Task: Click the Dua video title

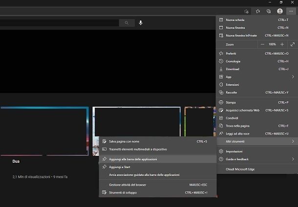Action: coord(16,161)
